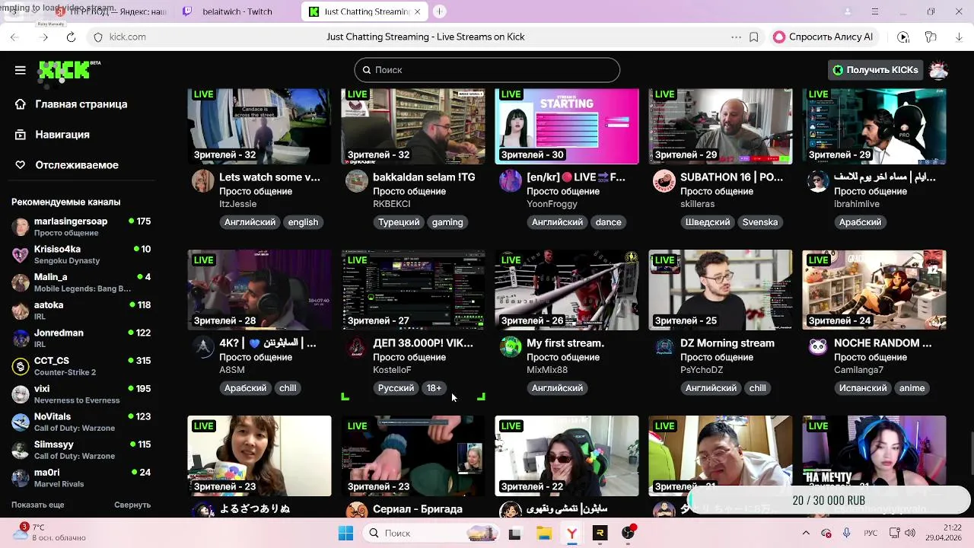Open the My first stream thumbnail
974x548 pixels.
point(567,290)
